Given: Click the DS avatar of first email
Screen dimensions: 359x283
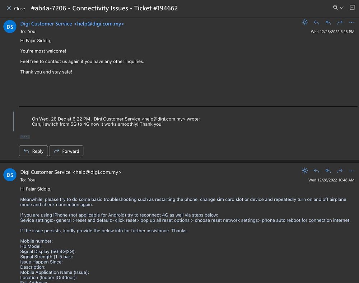Looking at the screenshot, I should 10,27.
